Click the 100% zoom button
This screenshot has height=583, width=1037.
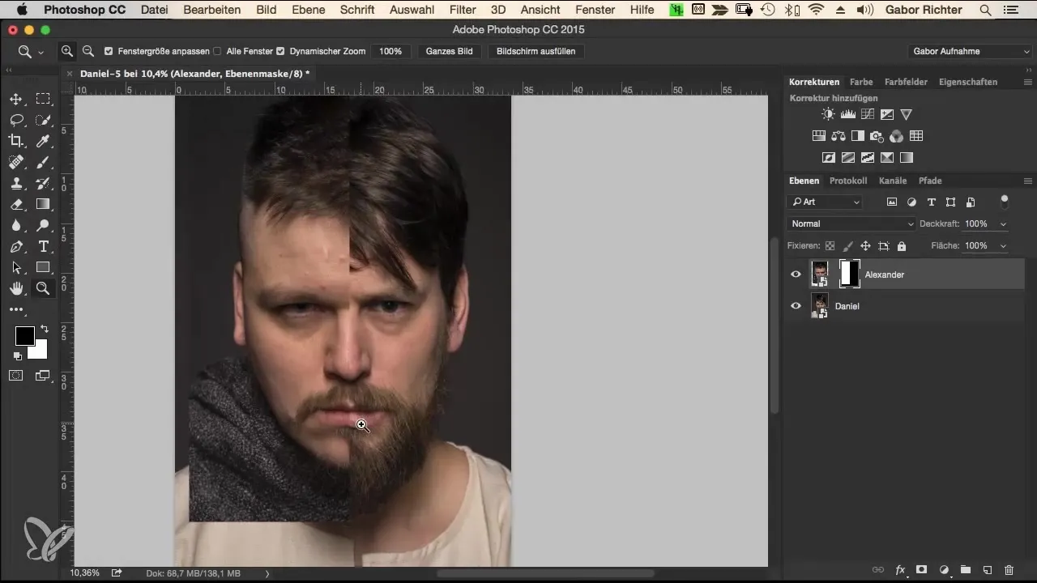coord(390,51)
